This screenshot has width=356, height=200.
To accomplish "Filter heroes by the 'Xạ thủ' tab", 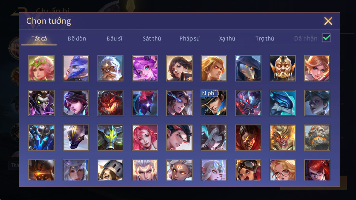I will click(227, 38).
